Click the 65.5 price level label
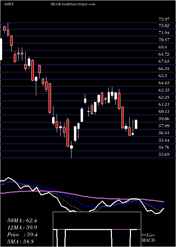Viewport: 176px width, 247px height. [163, 76]
